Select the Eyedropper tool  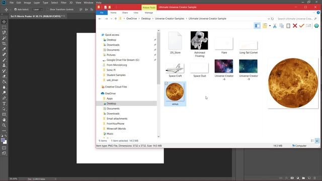pyautogui.click(x=4, y=49)
